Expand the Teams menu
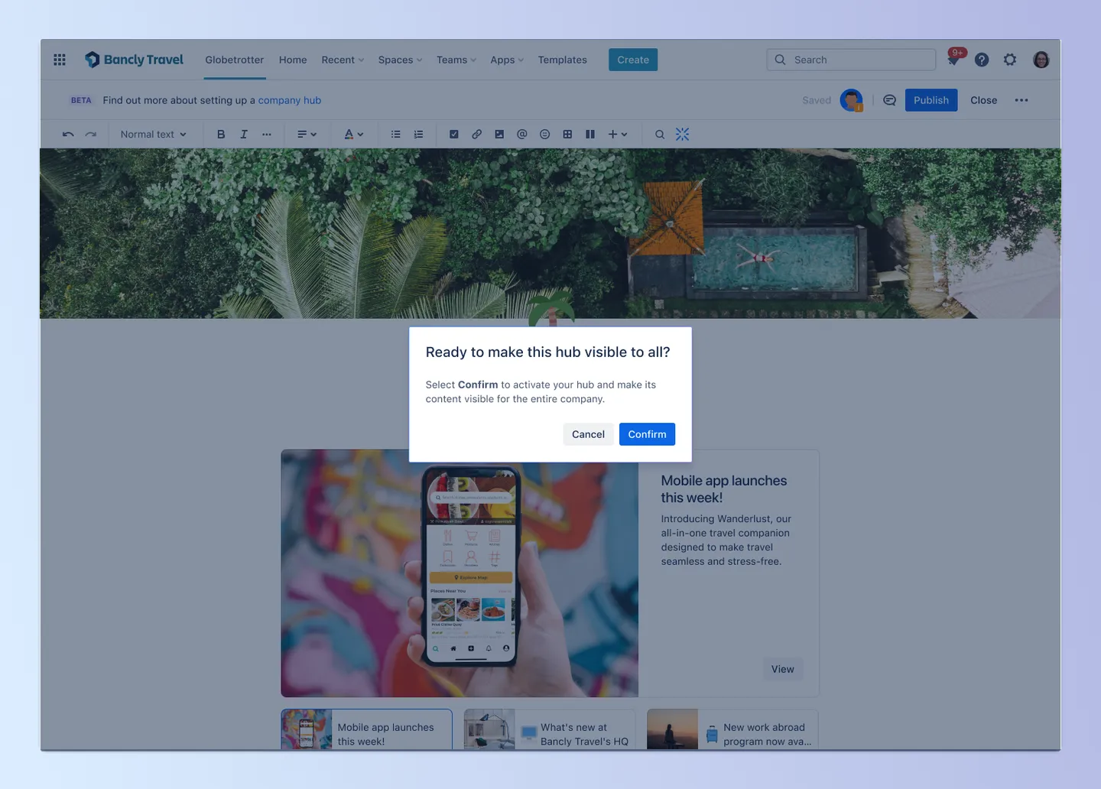Viewport: 1101px width, 789px height. click(x=456, y=60)
